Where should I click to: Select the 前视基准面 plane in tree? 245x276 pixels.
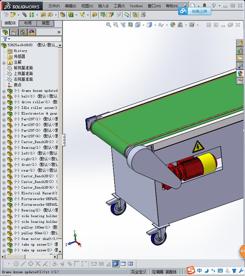(23, 68)
